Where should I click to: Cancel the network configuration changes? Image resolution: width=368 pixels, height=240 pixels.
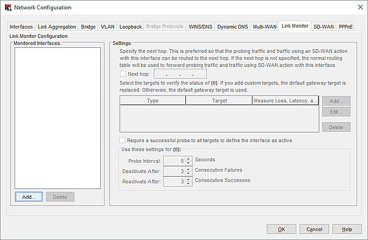tap(314, 229)
